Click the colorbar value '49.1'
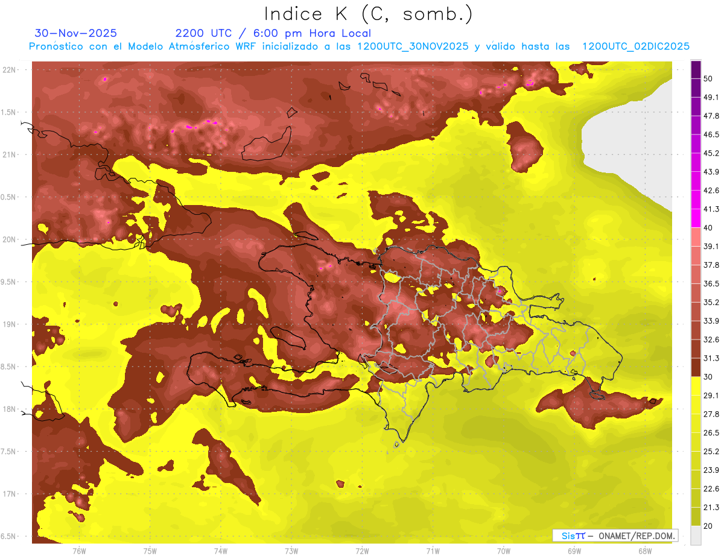The image size is (724, 559). pyautogui.click(x=711, y=98)
